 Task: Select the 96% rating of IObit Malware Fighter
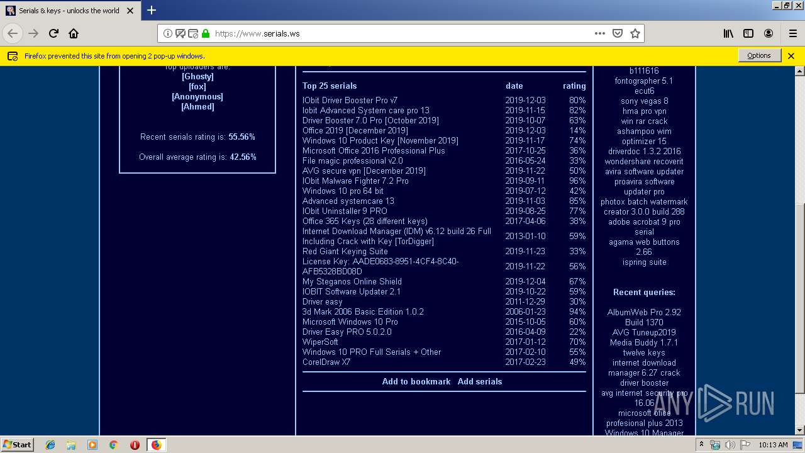pyautogui.click(x=577, y=181)
